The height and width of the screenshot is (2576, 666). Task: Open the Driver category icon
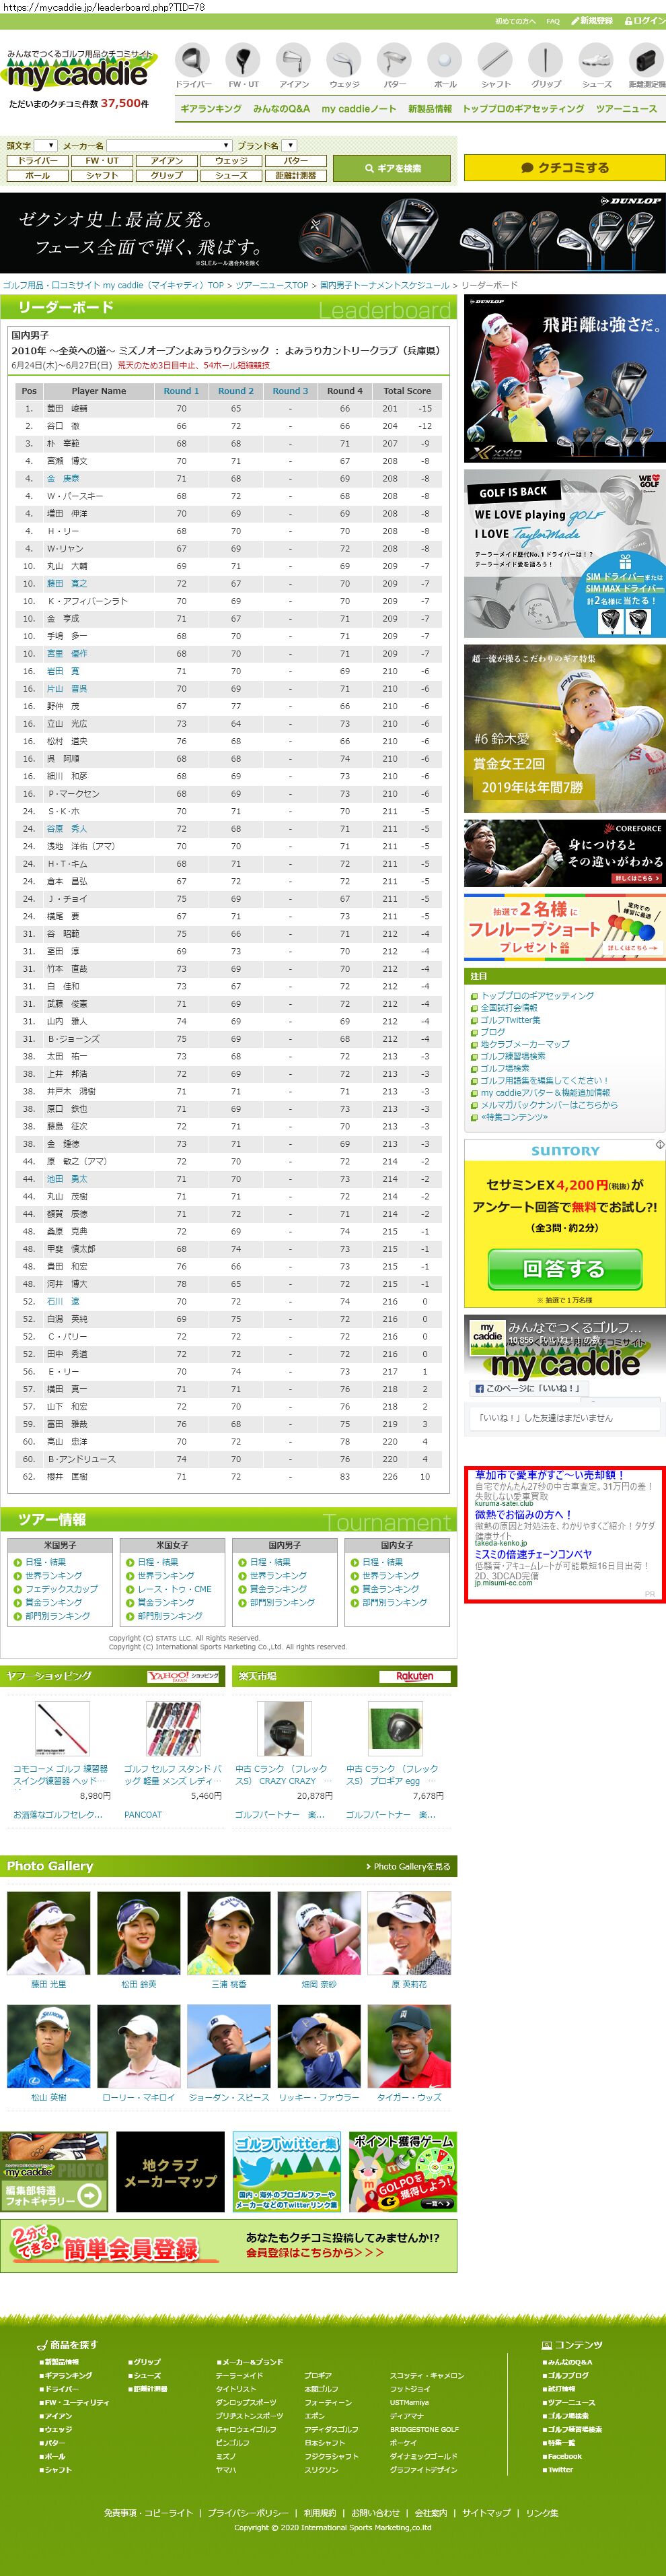[x=192, y=65]
